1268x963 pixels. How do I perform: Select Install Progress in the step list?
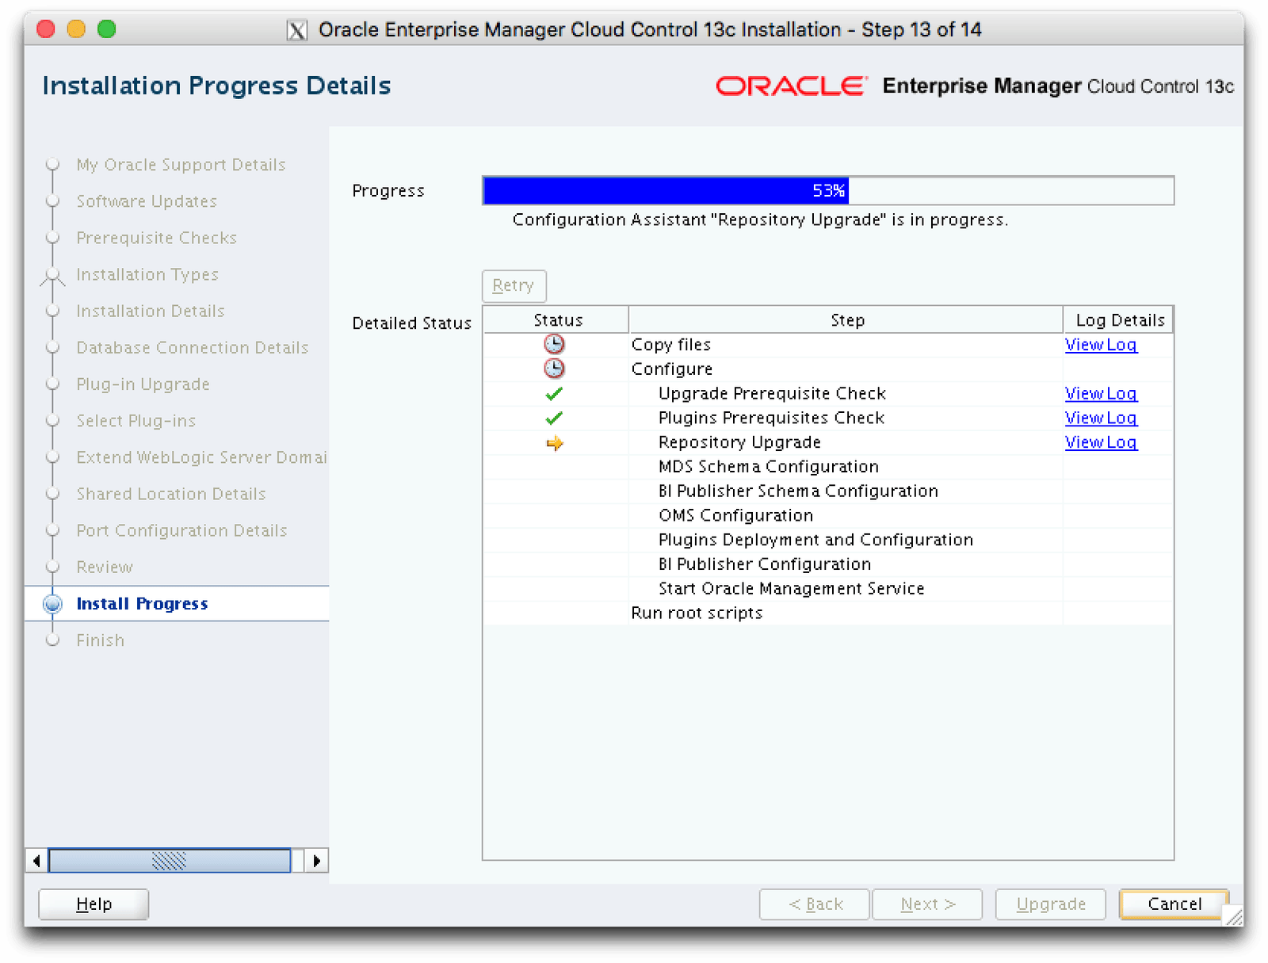tap(142, 604)
